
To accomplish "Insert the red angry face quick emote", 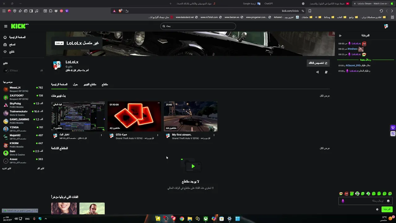I will point(346,194).
